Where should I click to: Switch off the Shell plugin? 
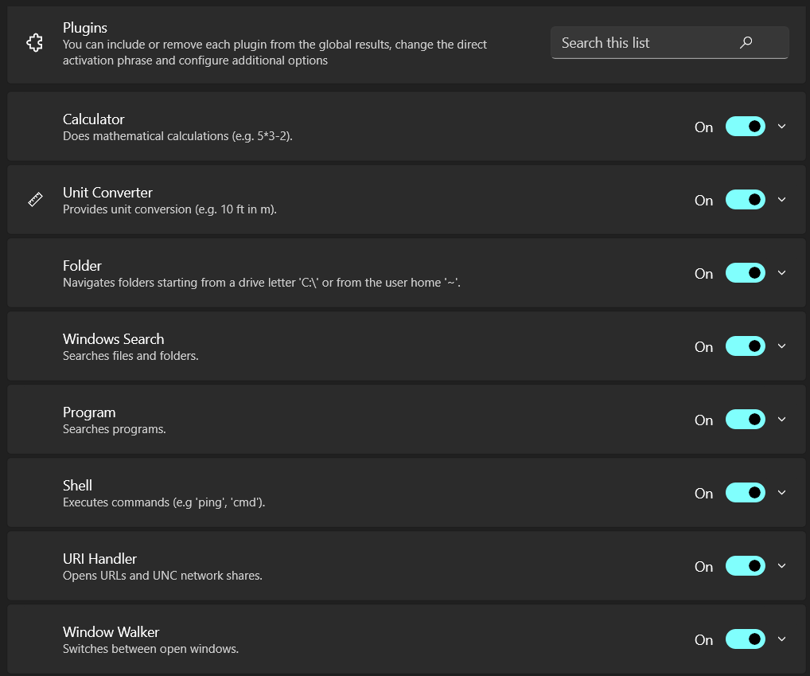coord(745,492)
